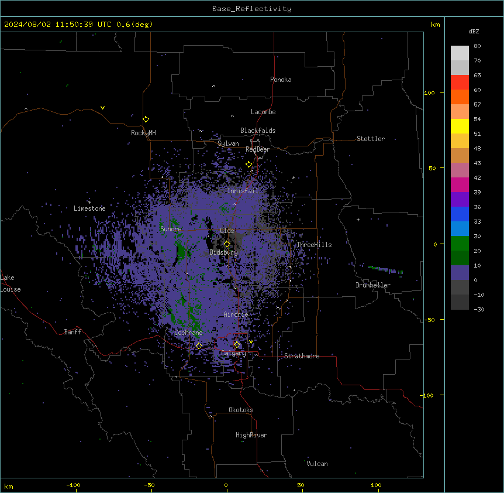Select the Sundre label

tap(171, 229)
